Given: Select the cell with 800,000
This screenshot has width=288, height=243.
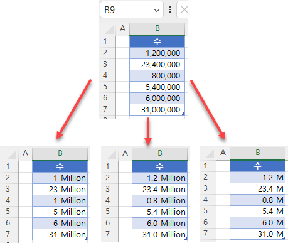Looking at the screenshot, I should [x=157, y=76].
